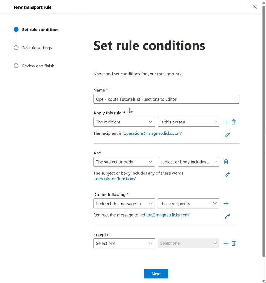Image resolution: width=266 pixels, height=283 pixels.
Task: Edit the redirect recipient with pencil icon
Action: pyautogui.click(x=227, y=216)
